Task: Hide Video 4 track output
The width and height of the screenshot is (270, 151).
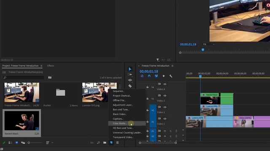Action: tap(165, 84)
